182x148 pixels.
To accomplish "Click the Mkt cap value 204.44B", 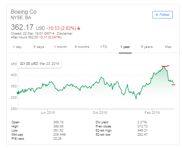I will point(59,135).
